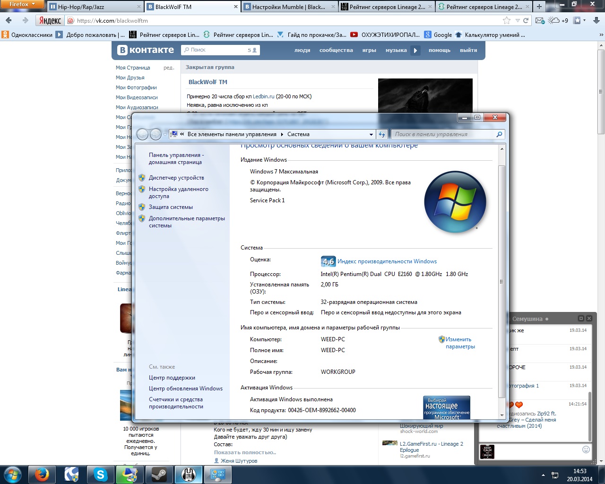605x484 pixels.
Task: Click the search magnifier in control panel search box
Action: point(499,134)
